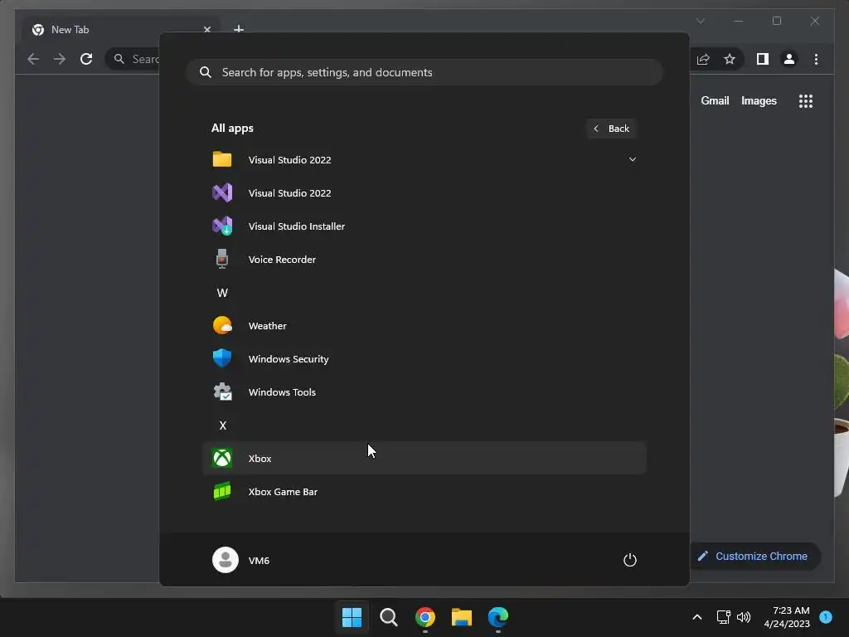Open the Gmail link in Chrome
Viewport: 849px width, 637px height.
coord(715,100)
